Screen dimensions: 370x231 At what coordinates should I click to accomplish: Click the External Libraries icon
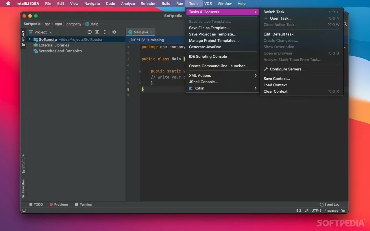click(x=36, y=45)
